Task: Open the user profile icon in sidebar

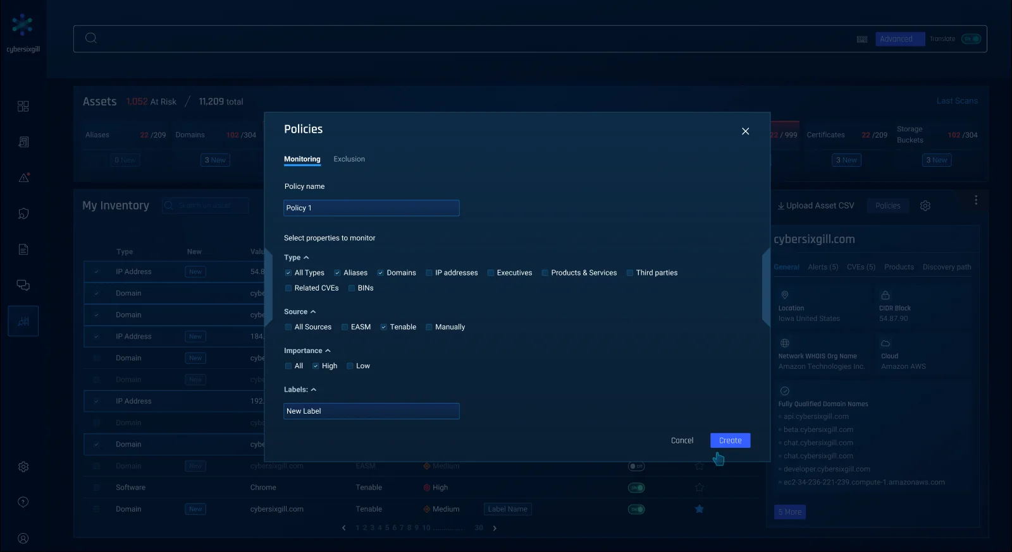Action: point(23,539)
